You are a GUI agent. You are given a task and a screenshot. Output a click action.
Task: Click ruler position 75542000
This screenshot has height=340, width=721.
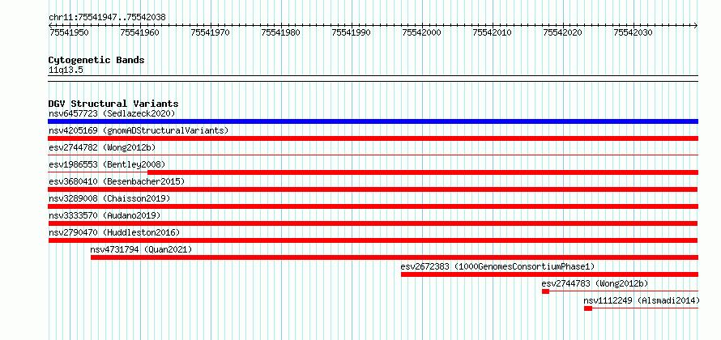pyautogui.click(x=421, y=32)
